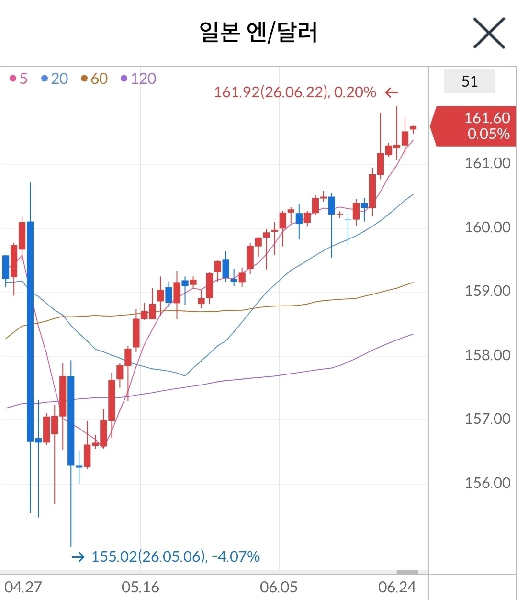Click the blue arrow by the 155.02 low

78,557
